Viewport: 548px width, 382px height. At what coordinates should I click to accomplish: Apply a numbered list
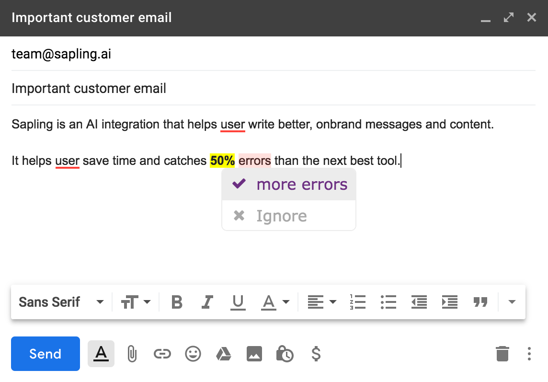tap(357, 302)
